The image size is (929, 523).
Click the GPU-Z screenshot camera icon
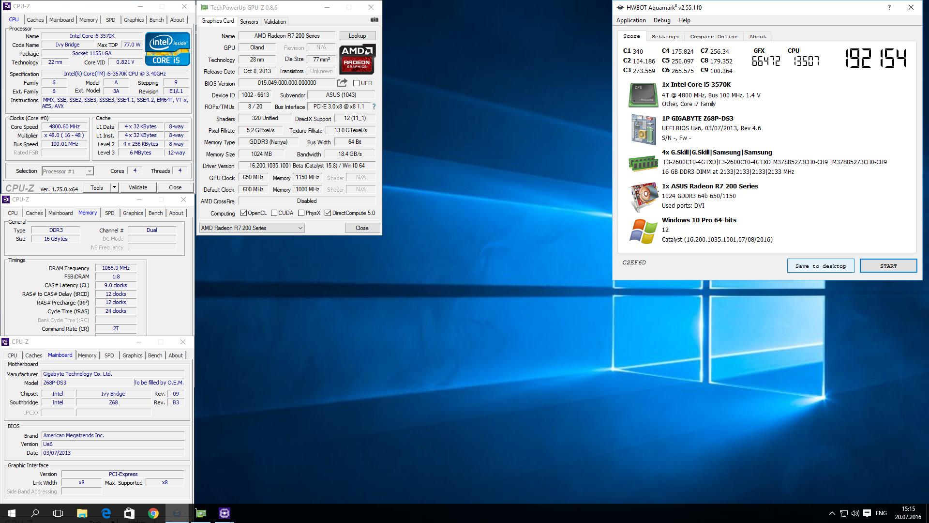coord(375,20)
